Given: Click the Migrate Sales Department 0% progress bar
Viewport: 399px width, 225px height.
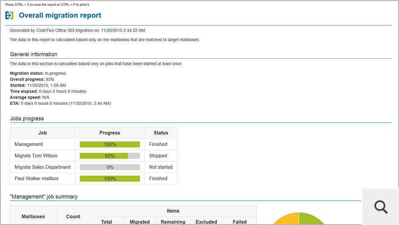Looking at the screenshot, I should [x=110, y=167].
